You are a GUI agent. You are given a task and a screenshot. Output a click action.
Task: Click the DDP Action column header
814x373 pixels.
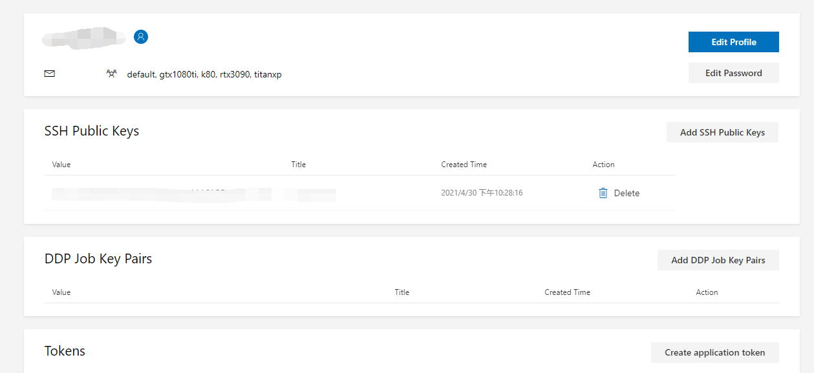point(707,292)
